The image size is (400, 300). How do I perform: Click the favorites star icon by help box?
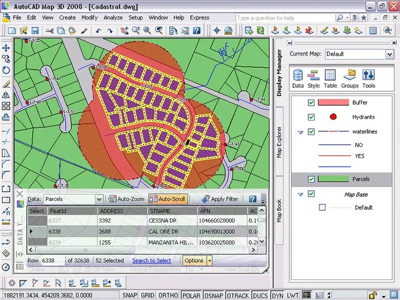pyautogui.click(x=364, y=17)
